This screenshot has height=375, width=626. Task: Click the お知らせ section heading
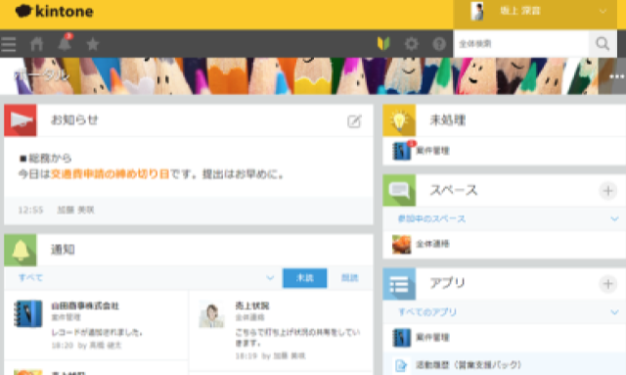(74, 119)
